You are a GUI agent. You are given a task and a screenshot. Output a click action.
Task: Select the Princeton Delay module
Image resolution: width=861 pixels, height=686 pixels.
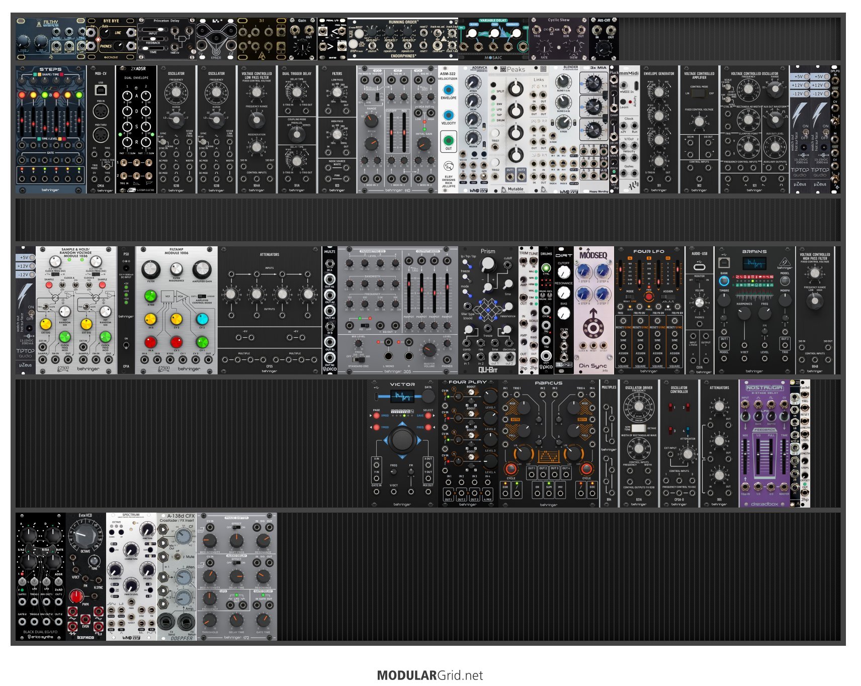click(x=166, y=39)
